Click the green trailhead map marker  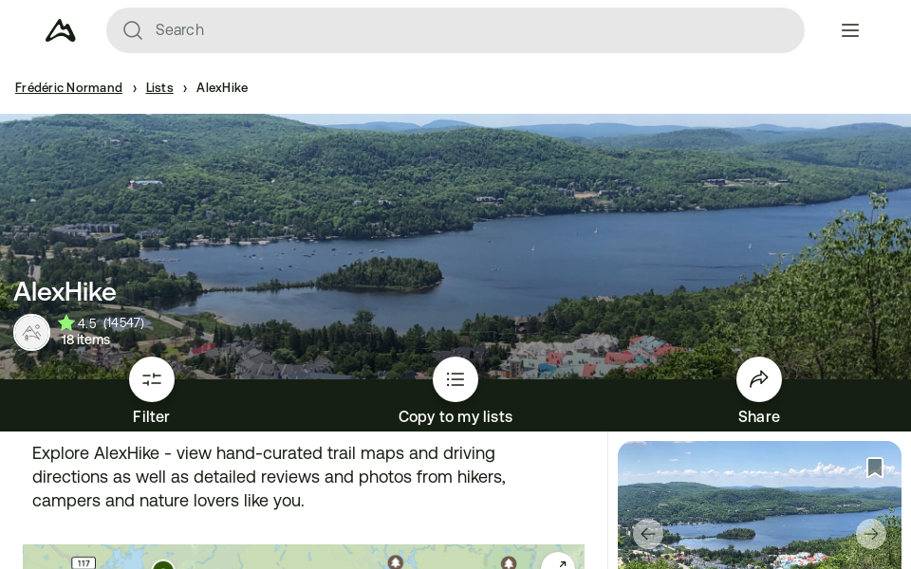pos(163,565)
